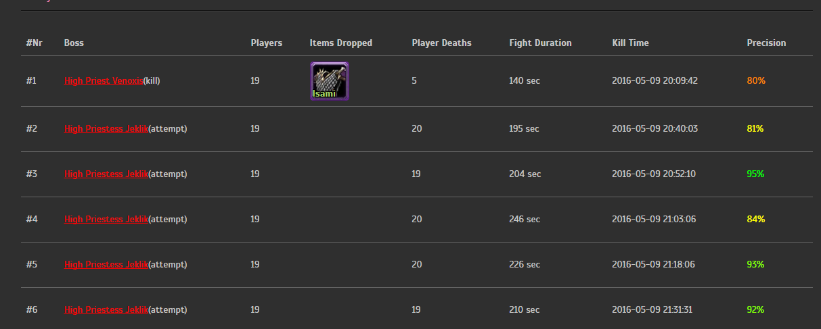The width and height of the screenshot is (821, 329).
Task: Open High Priestess Jeklik link in row #3
Action: (x=106, y=174)
